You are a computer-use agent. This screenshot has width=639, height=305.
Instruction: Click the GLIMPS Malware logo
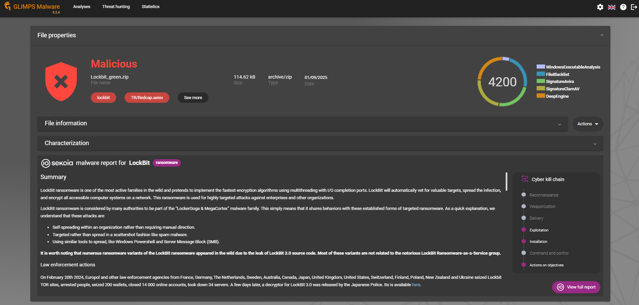(32, 7)
